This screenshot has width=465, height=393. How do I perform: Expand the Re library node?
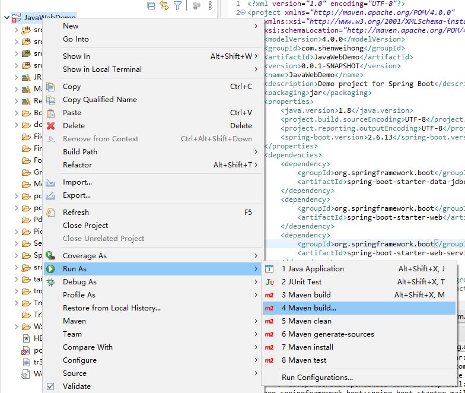17,101
